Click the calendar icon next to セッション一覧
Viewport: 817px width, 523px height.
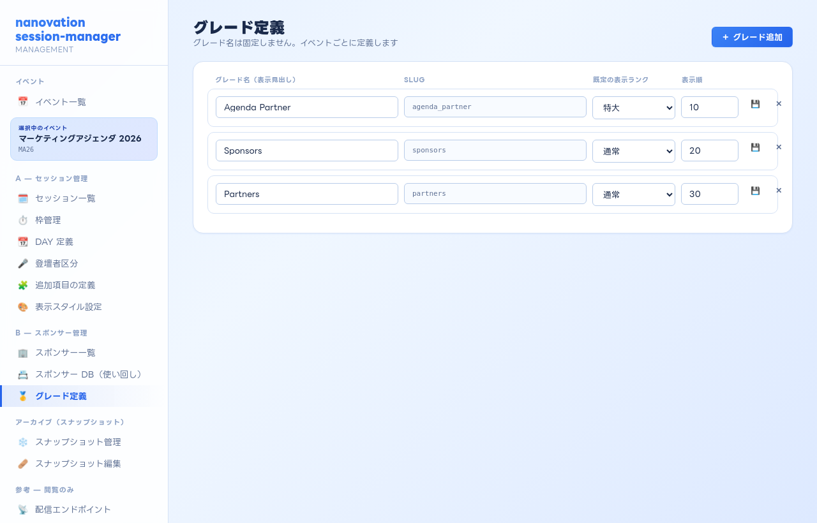coord(23,198)
